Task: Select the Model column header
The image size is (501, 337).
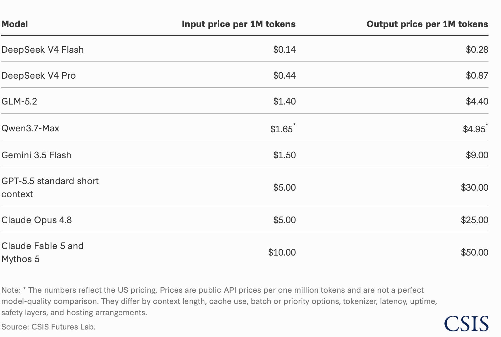Action: pyautogui.click(x=15, y=24)
